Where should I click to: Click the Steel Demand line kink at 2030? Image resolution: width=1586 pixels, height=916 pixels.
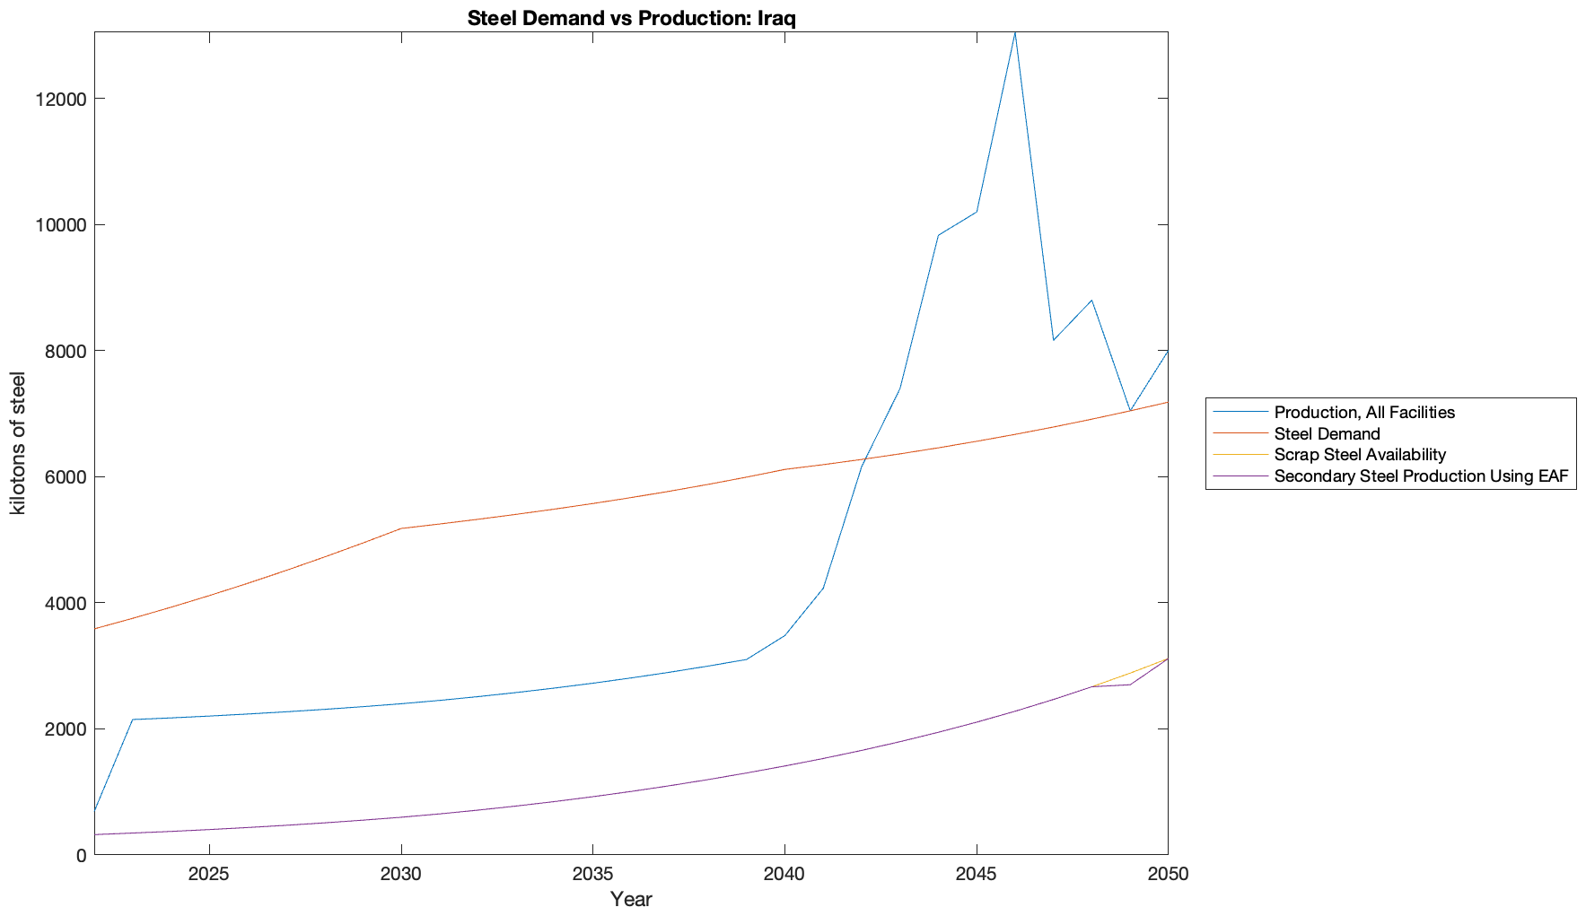400,528
